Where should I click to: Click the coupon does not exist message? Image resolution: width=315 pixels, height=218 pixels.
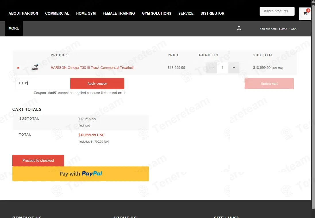click(80, 93)
